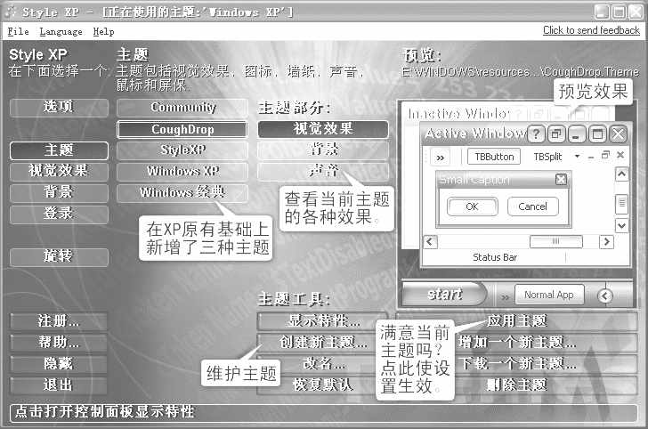648x429 pixels.
Task: Open the 选项 options section
Action: (59, 107)
